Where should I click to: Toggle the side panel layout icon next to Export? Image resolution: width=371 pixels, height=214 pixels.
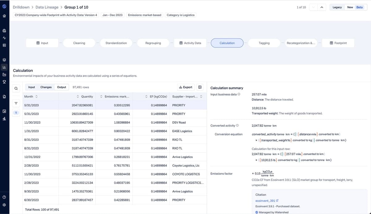(x=200, y=87)
